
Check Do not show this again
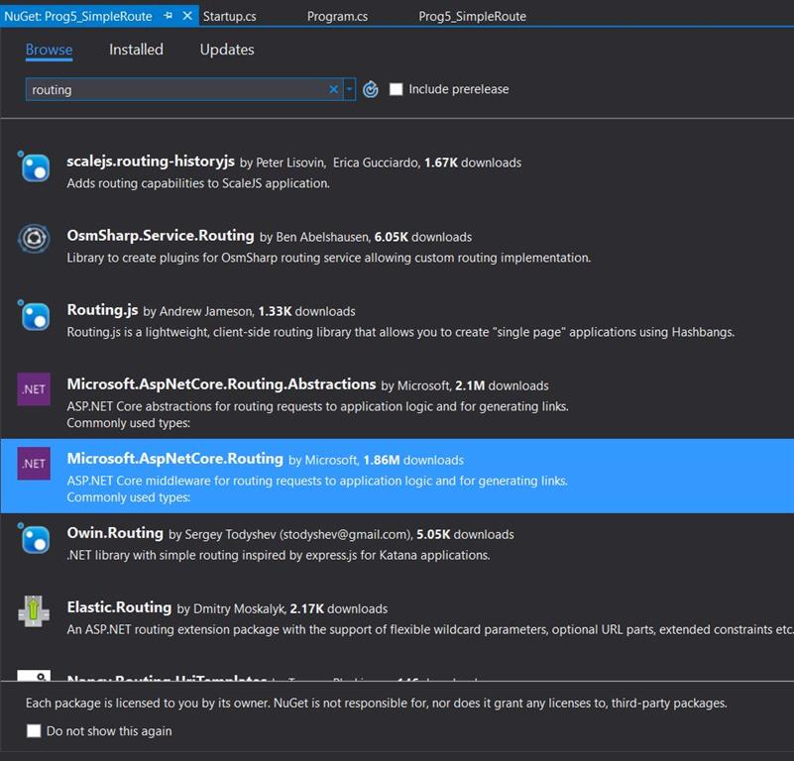click(34, 730)
